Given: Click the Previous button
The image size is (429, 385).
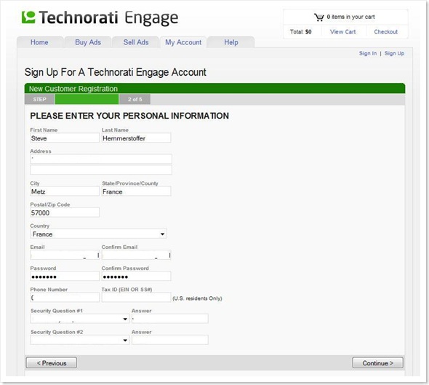Looking at the screenshot, I should pos(52,363).
